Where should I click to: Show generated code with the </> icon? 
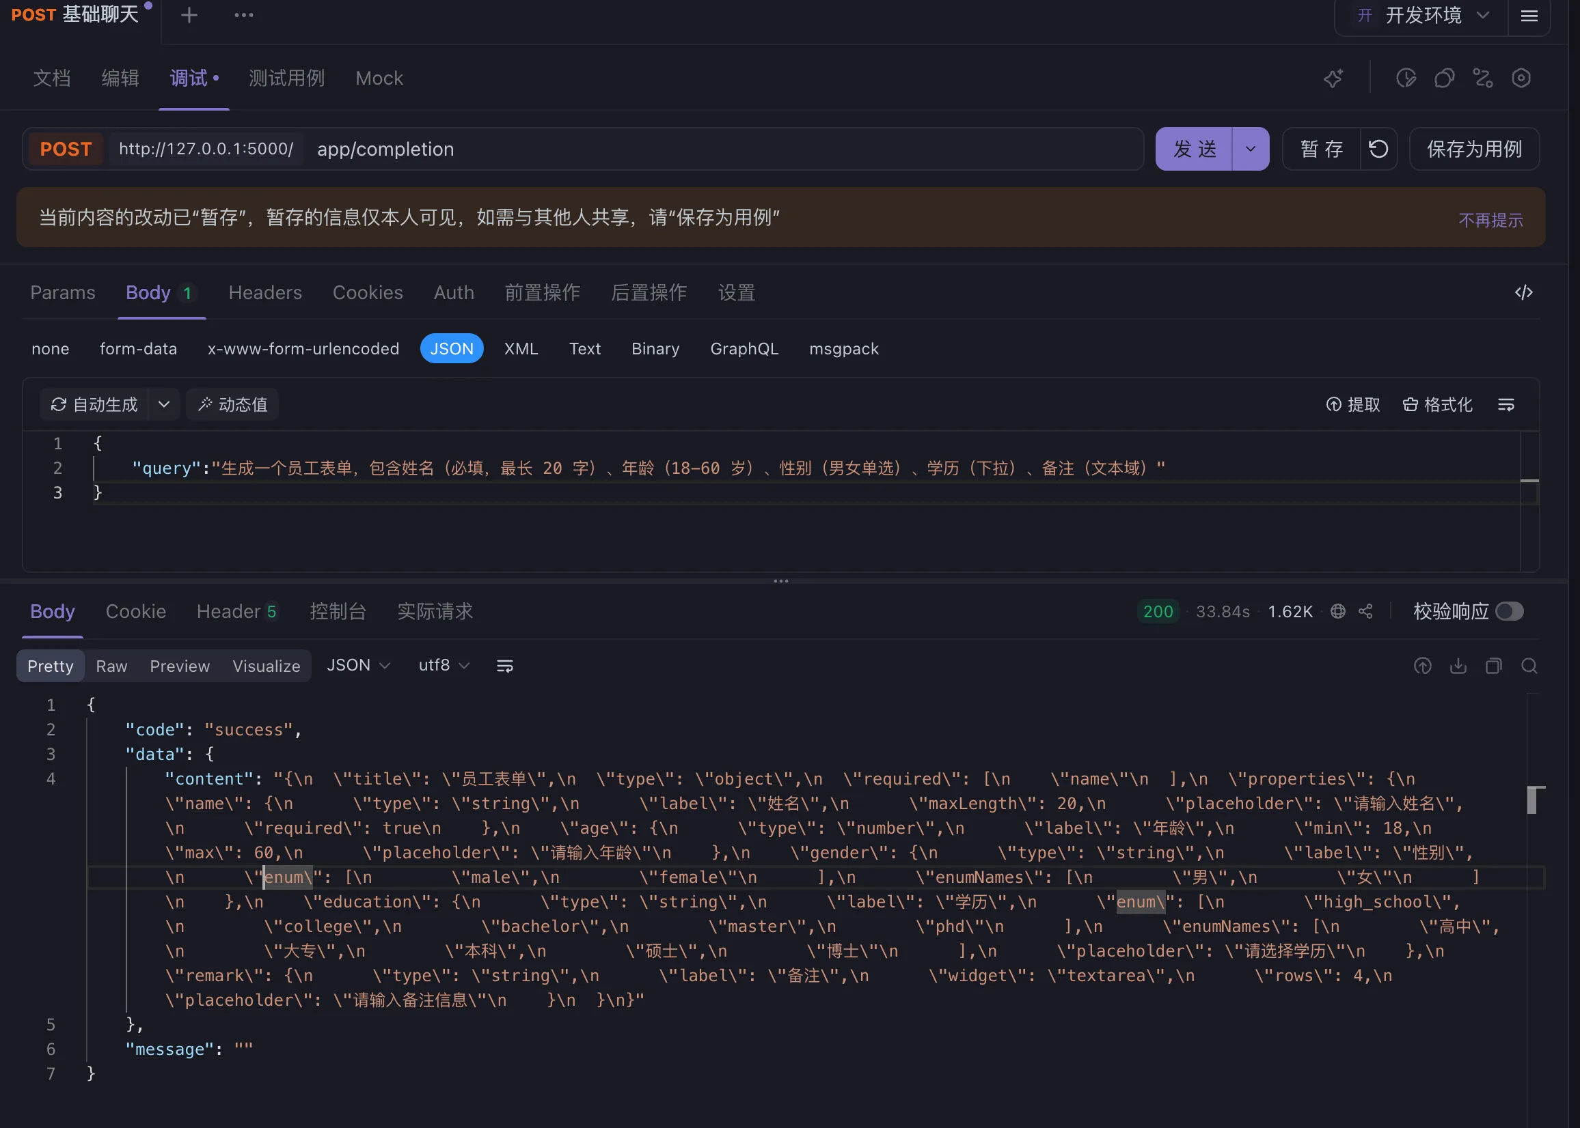pyautogui.click(x=1524, y=292)
